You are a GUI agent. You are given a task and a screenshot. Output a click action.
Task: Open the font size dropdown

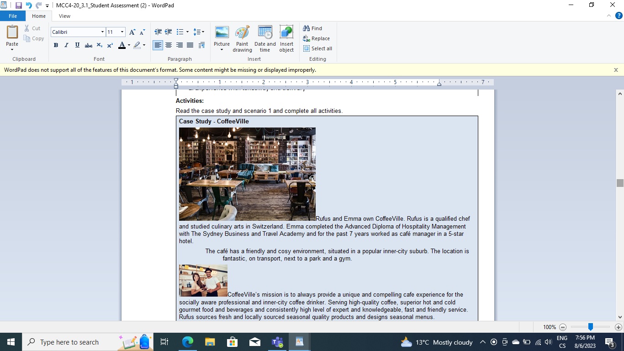tap(122, 32)
